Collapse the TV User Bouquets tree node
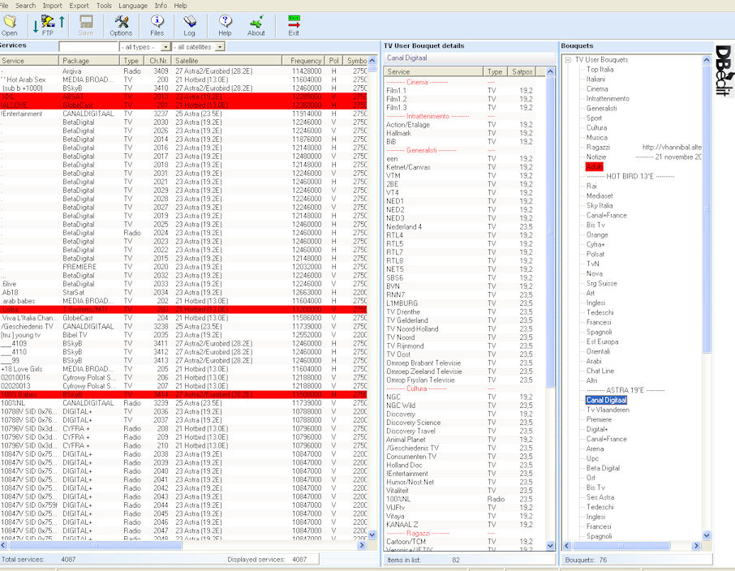The height and width of the screenshot is (571, 735). pyautogui.click(x=568, y=59)
